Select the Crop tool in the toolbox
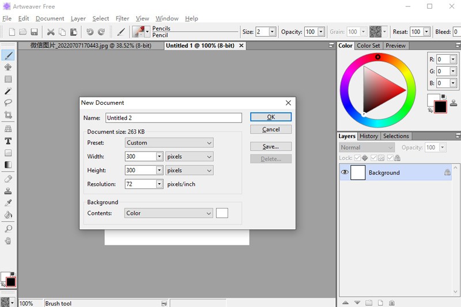Screen dimensions: 461x307 (x=8, y=115)
